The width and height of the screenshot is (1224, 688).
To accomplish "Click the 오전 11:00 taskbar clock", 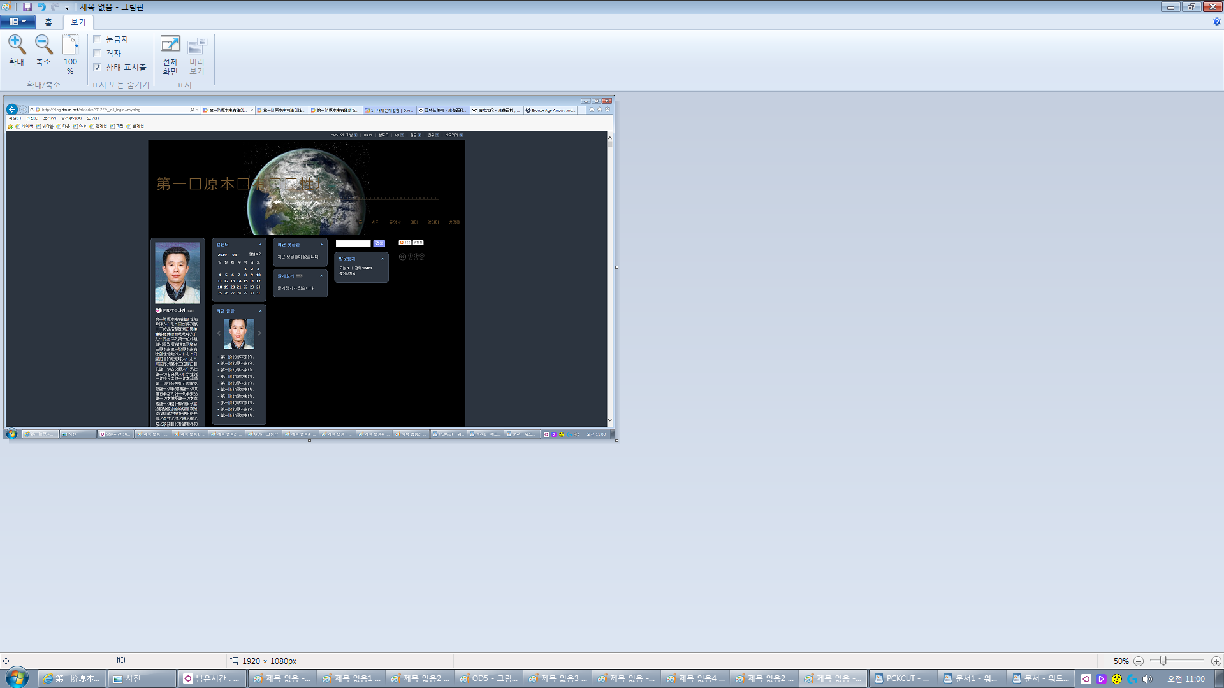I will coord(1186,679).
